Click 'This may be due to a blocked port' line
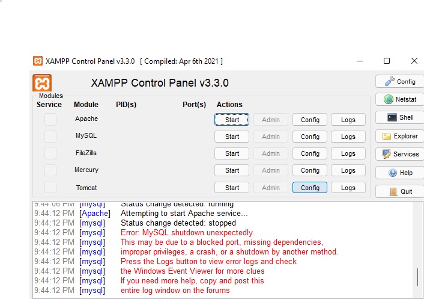Image resolution: width=424 pixels, height=299 pixels. coord(222,242)
